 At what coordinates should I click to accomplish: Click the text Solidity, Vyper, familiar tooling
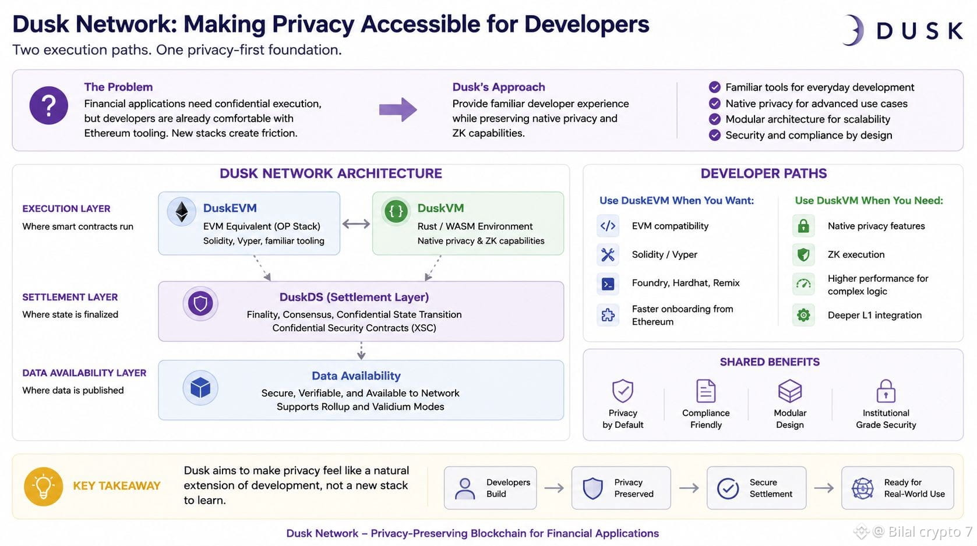(x=263, y=240)
